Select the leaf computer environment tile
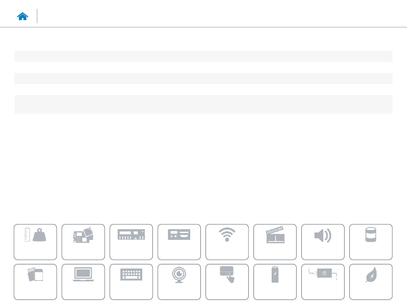407x307 pixels. coord(371,282)
